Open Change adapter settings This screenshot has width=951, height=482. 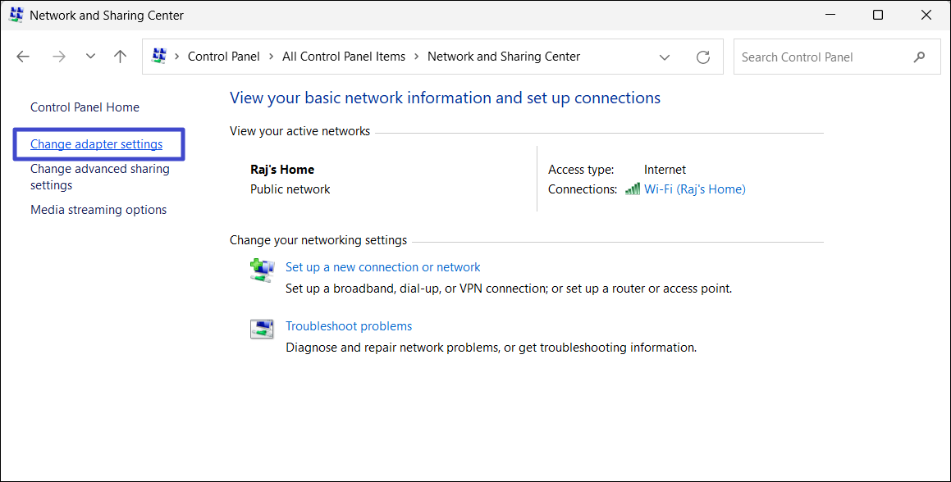pyautogui.click(x=96, y=144)
